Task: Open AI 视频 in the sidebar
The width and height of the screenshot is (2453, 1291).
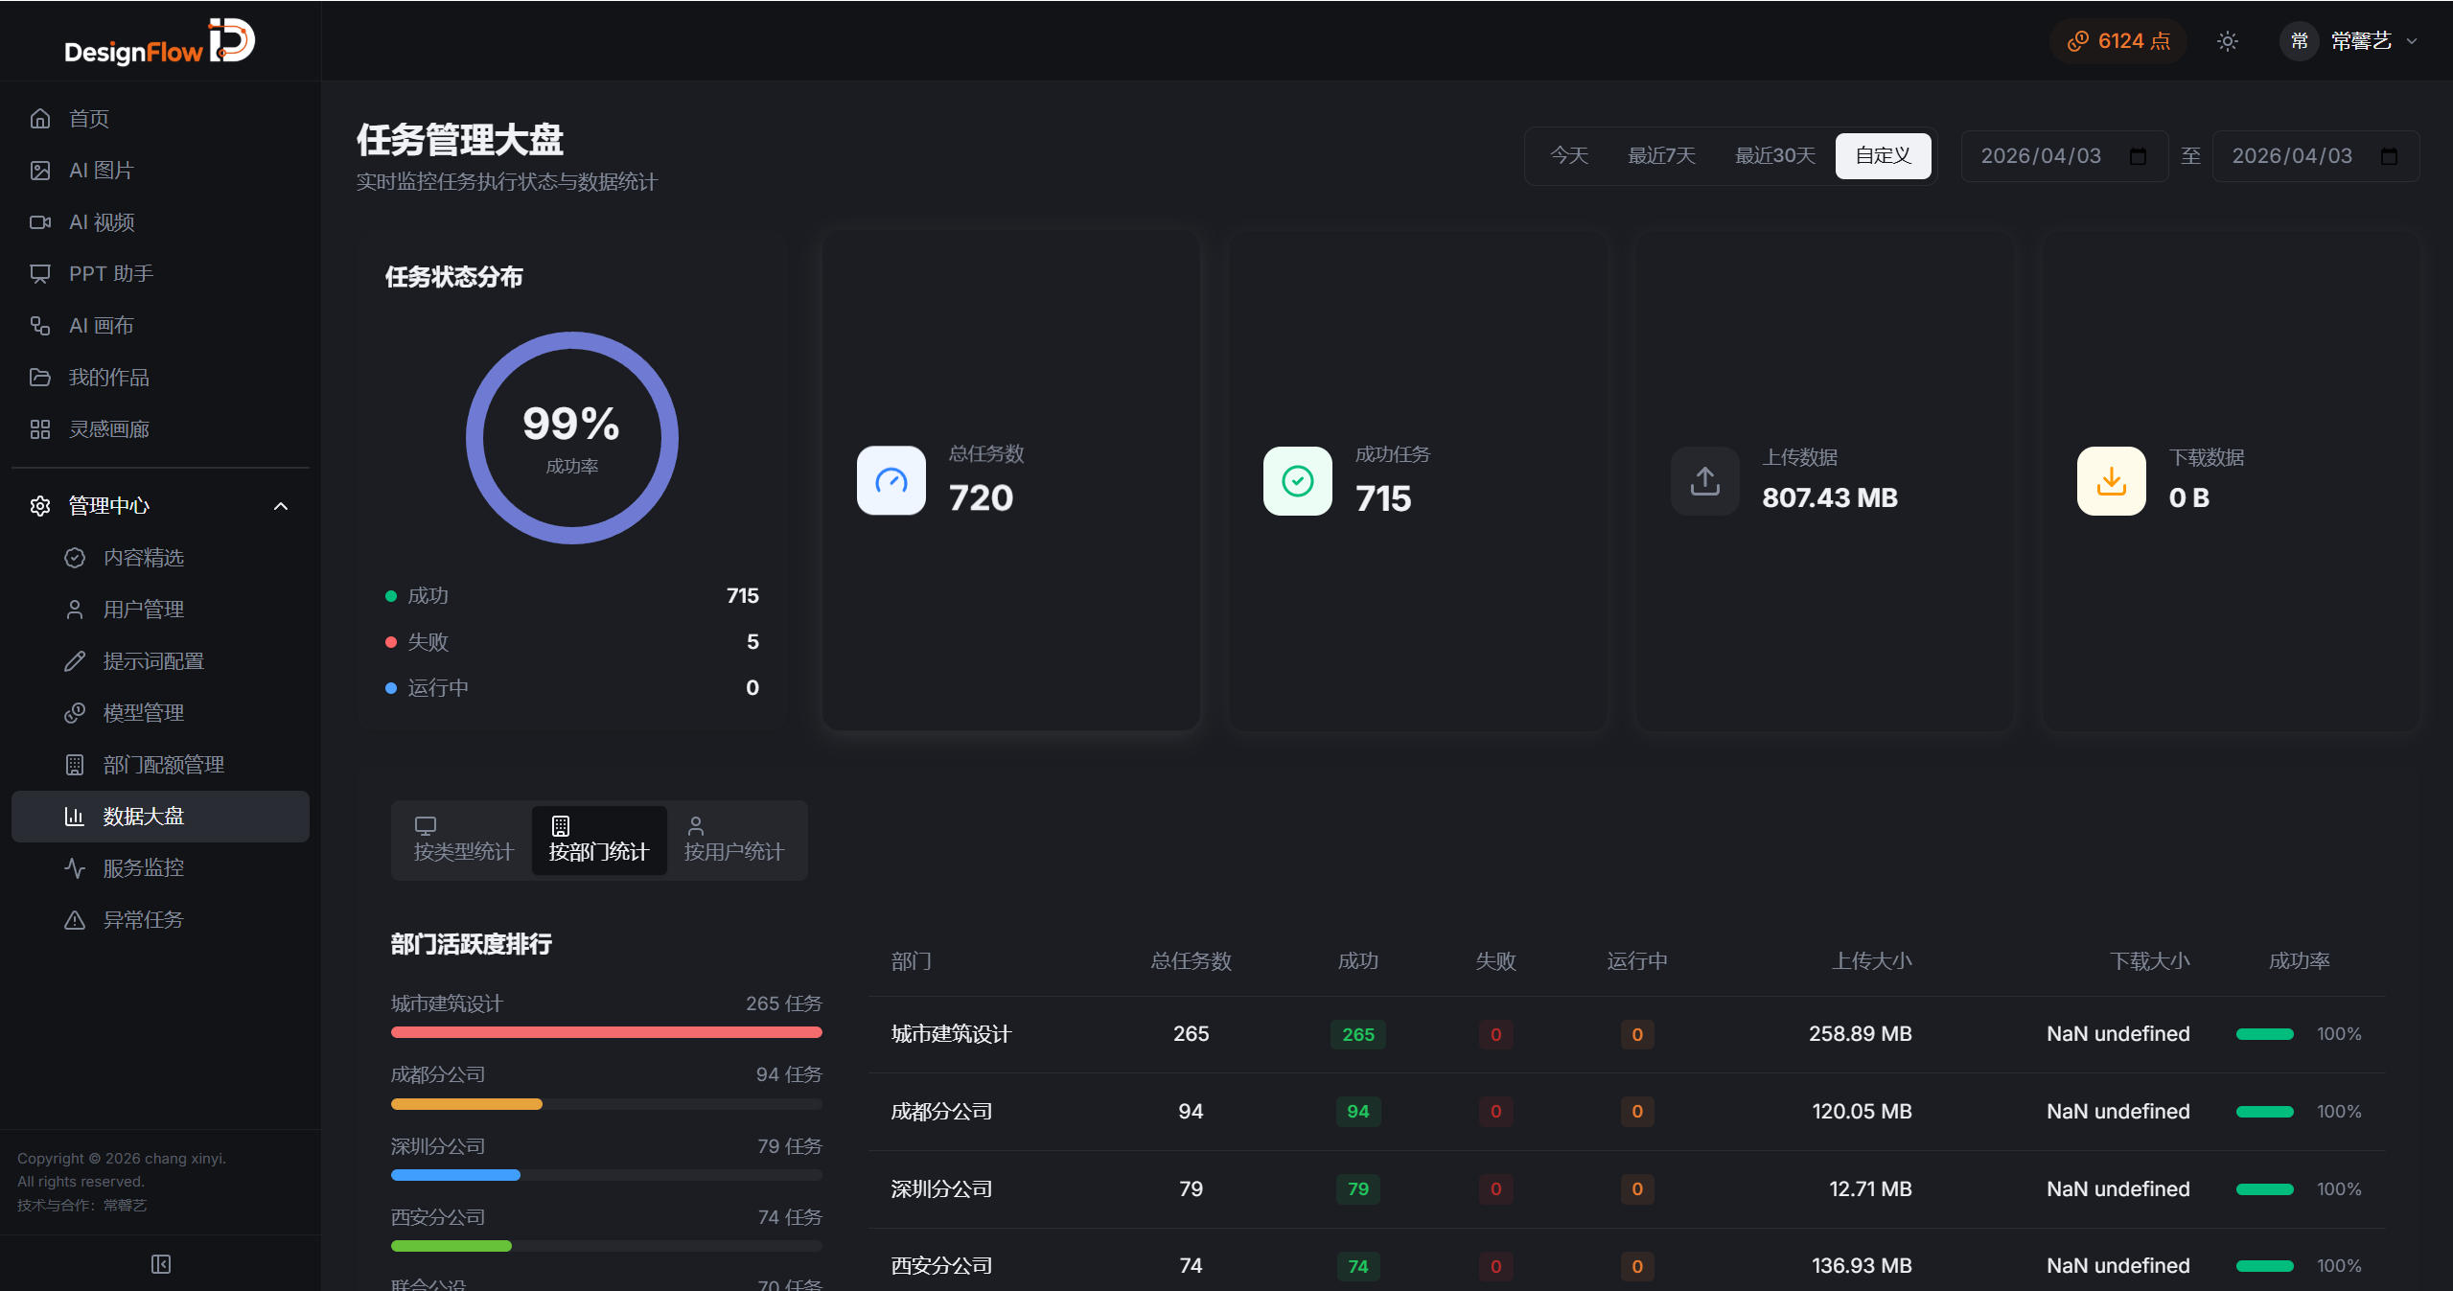Action: pyautogui.click(x=101, y=222)
